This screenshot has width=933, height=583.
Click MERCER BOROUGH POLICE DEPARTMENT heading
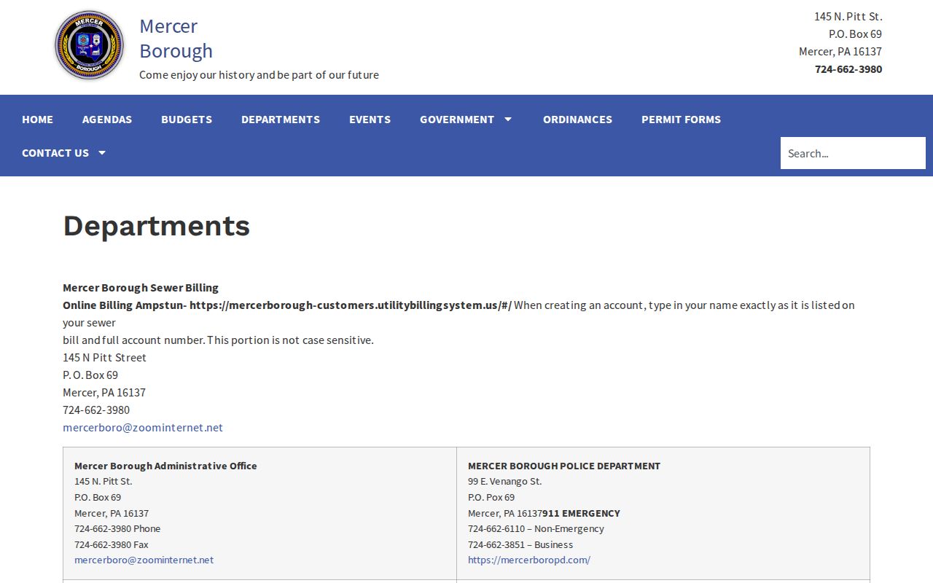(564, 466)
